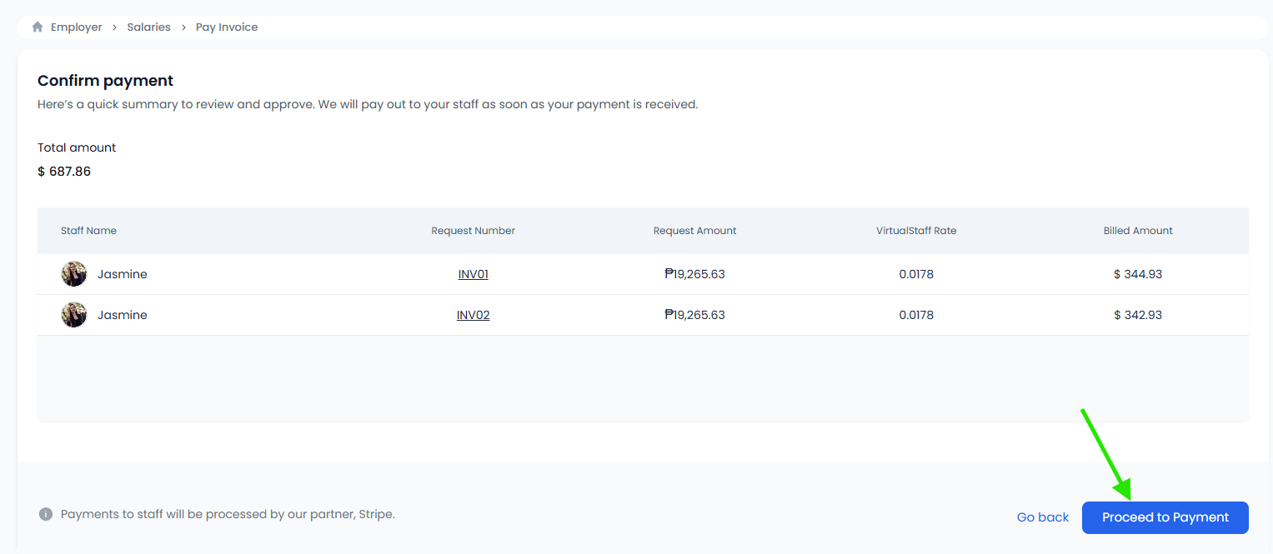Select the Request Amount column header
The width and height of the screenshot is (1273, 554).
tap(694, 231)
